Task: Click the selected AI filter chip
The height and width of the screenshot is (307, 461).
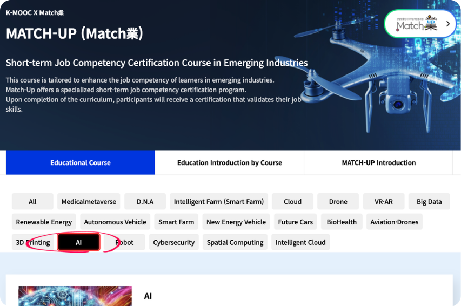Action: (78, 242)
